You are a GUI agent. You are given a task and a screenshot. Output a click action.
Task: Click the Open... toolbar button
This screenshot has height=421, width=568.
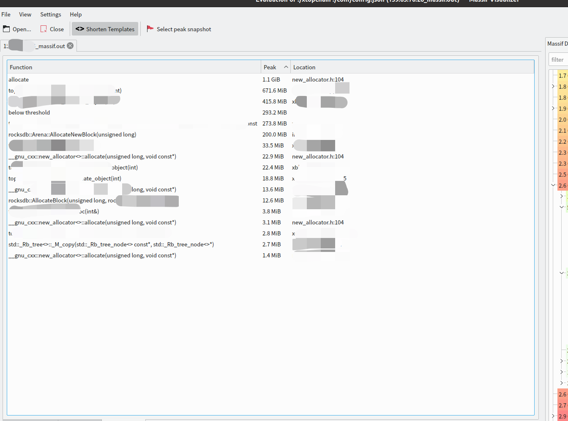point(17,29)
